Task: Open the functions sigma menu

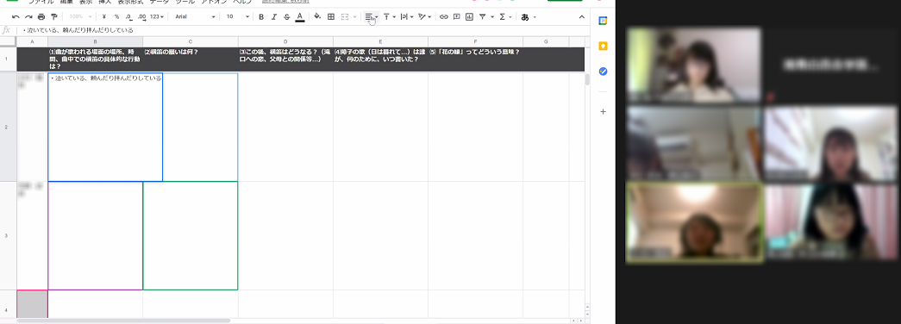Action: (502, 17)
